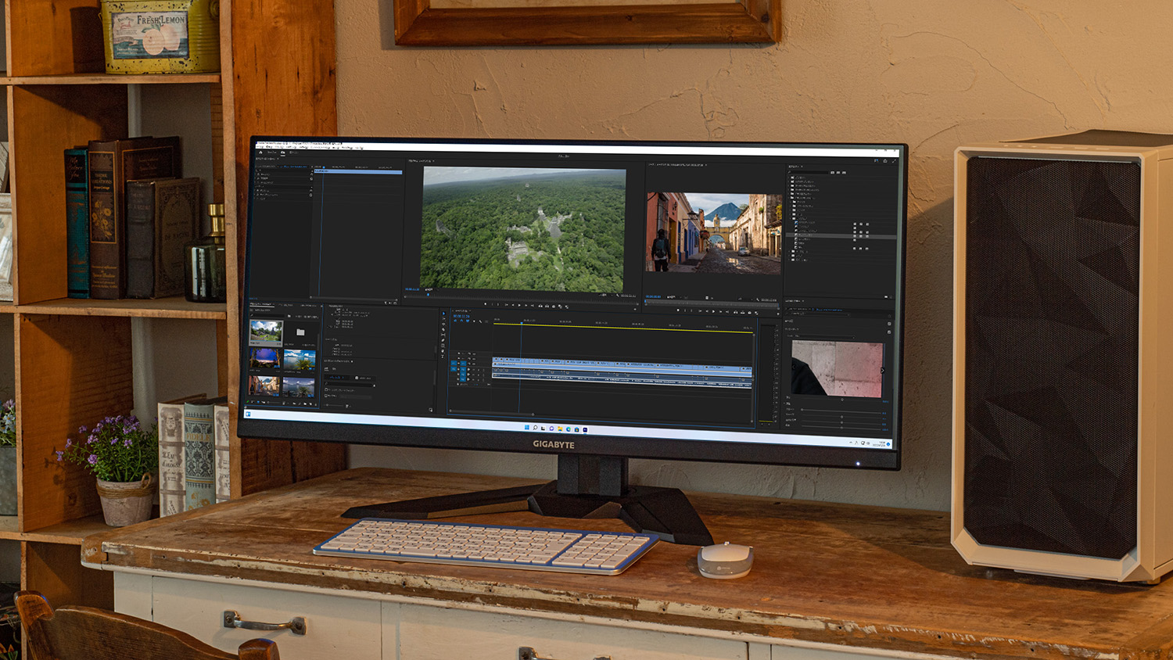
Task: Click the Project panel thumbnail zoom slider
Action: (x=274, y=403)
